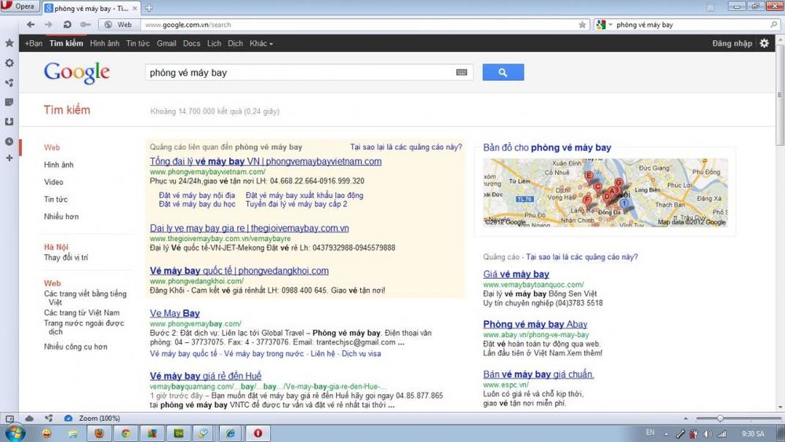The height and width of the screenshot is (442, 785).
Task: Select Tin tức in left filter list
Action: pos(56,199)
